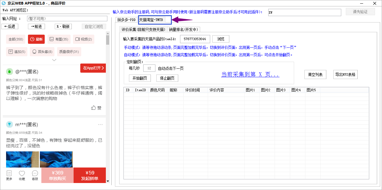Open 客服 customer service chat icon

35,175
